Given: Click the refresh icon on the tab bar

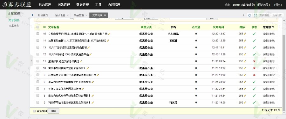Looking at the screenshot, I should [x=249, y=16].
